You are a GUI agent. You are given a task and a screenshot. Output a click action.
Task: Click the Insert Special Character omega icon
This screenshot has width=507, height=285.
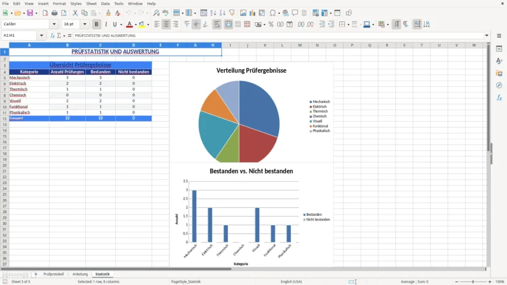coord(273,13)
